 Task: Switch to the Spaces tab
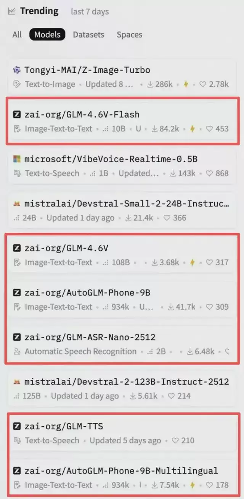pyautogui.click(x=129, y=35)
